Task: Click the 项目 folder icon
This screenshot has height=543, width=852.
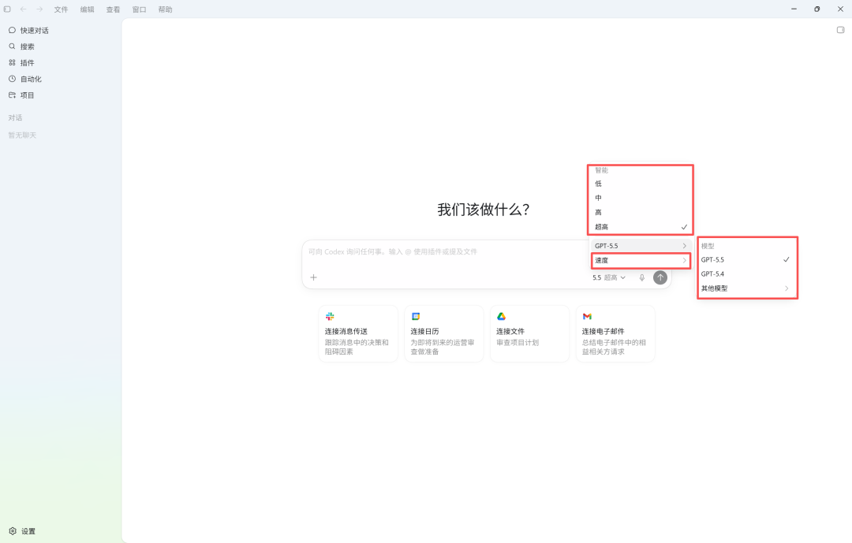Action: [x=12, y=95]
